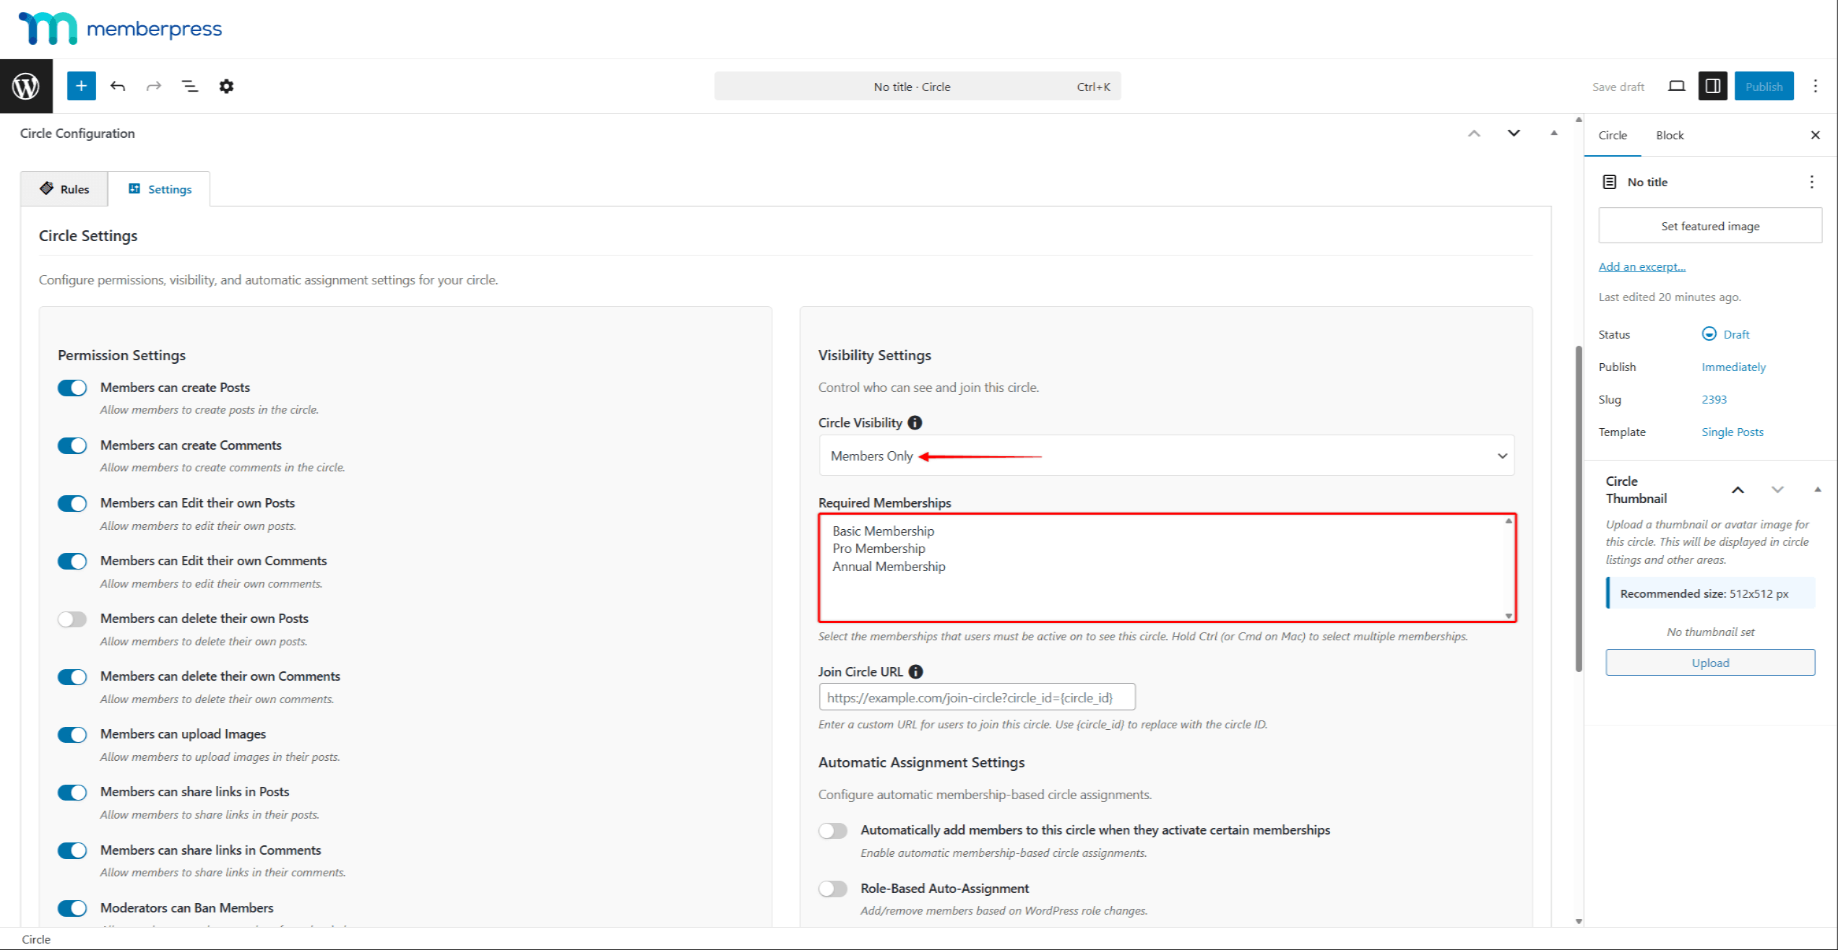Switch to the Block sidebar tab
Screen dimensions: 1838x950
[x=1669, y=135]
